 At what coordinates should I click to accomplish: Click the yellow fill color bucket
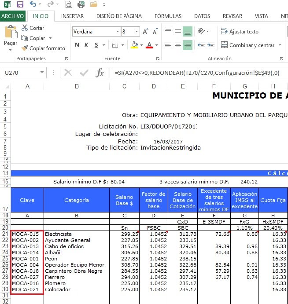134,45
